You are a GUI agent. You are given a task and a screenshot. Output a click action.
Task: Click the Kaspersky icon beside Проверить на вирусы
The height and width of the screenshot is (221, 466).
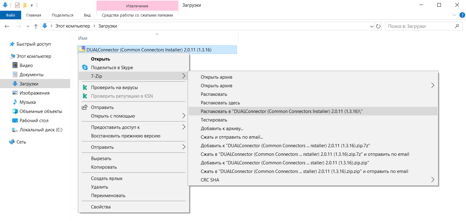click(x=85, y=88)
